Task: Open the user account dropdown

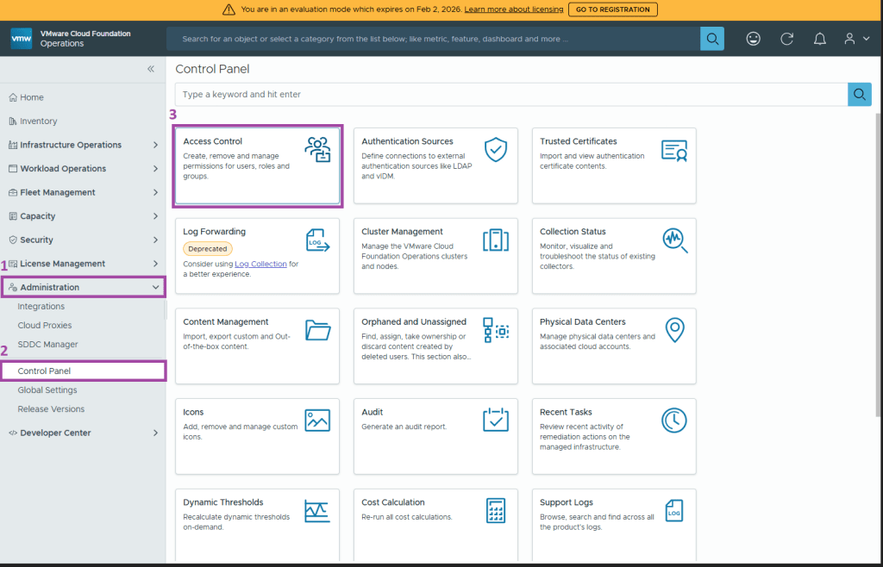Action: (x=856, y=39)
